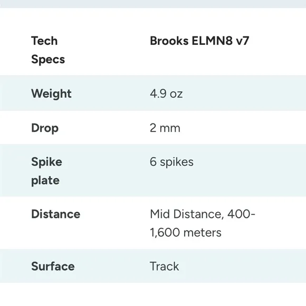Click the word Mid in distance value
This screenshot has width=306, height=306.
coord(160,214)
